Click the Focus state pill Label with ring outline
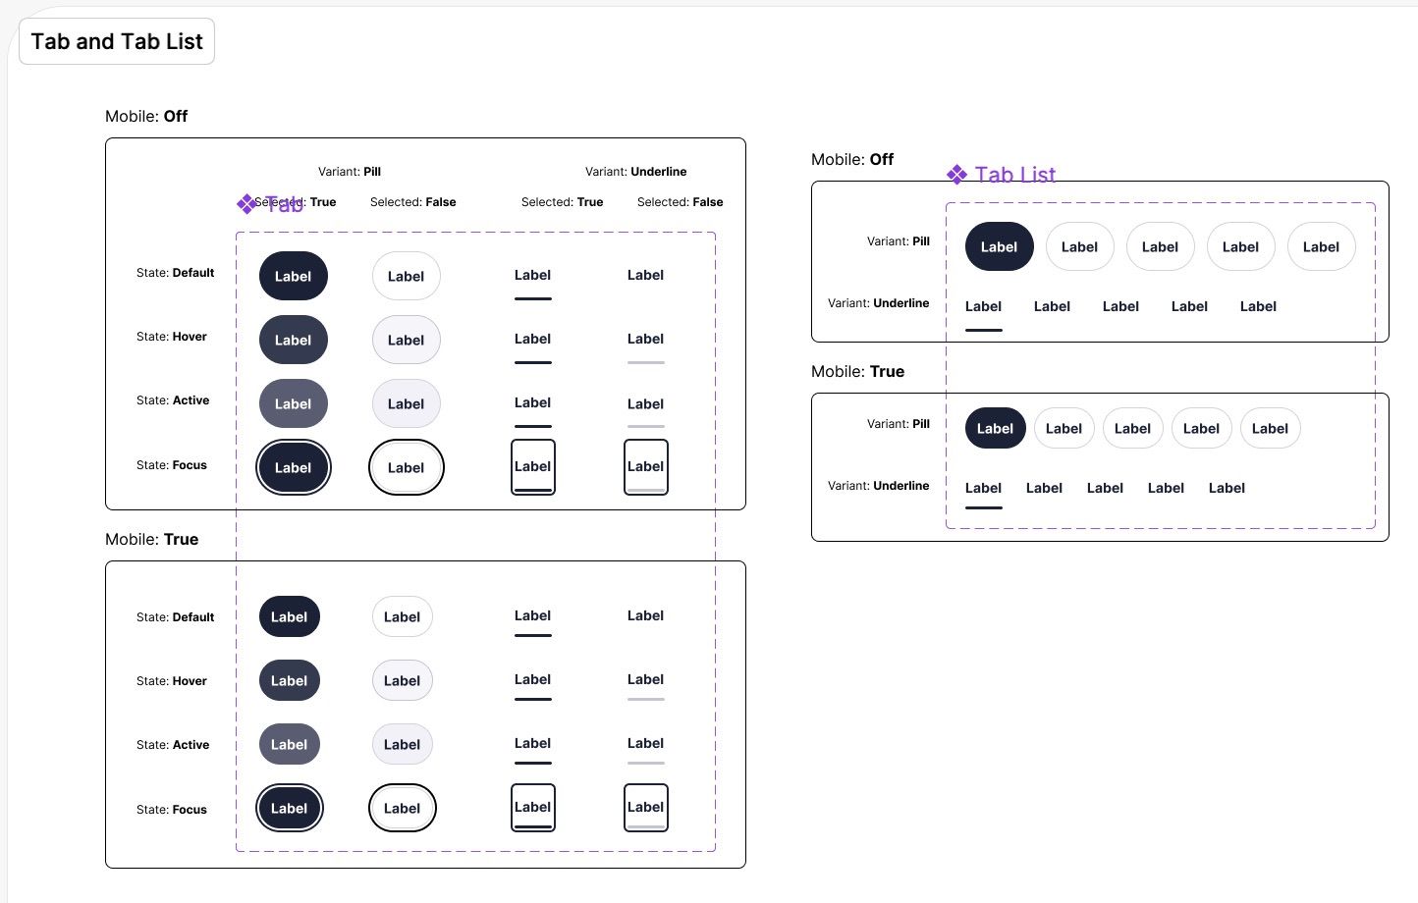 click(x=293, y=467)
